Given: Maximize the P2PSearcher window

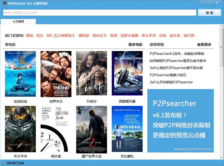Looking at the screenshot, I should coord(209,3).
